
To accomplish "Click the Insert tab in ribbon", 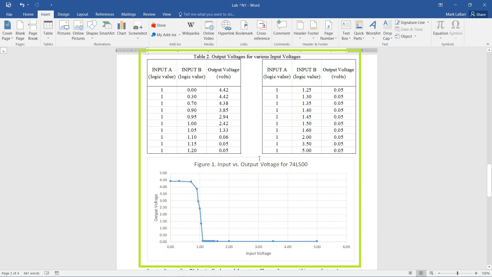I will 46,14.
